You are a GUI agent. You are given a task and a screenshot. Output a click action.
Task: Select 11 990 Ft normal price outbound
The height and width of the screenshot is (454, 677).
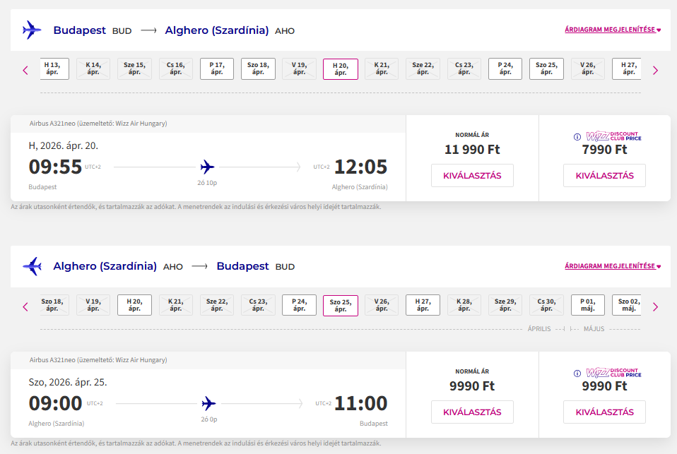tap(472, 176)
